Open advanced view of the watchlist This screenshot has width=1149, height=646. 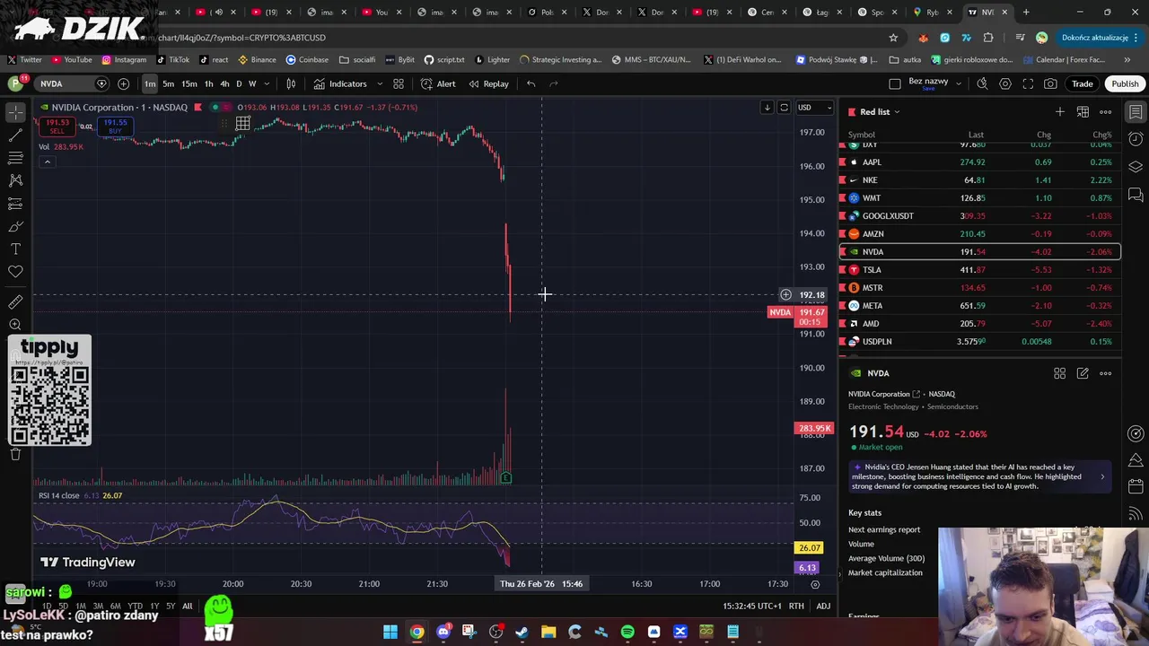(1083, 112)
